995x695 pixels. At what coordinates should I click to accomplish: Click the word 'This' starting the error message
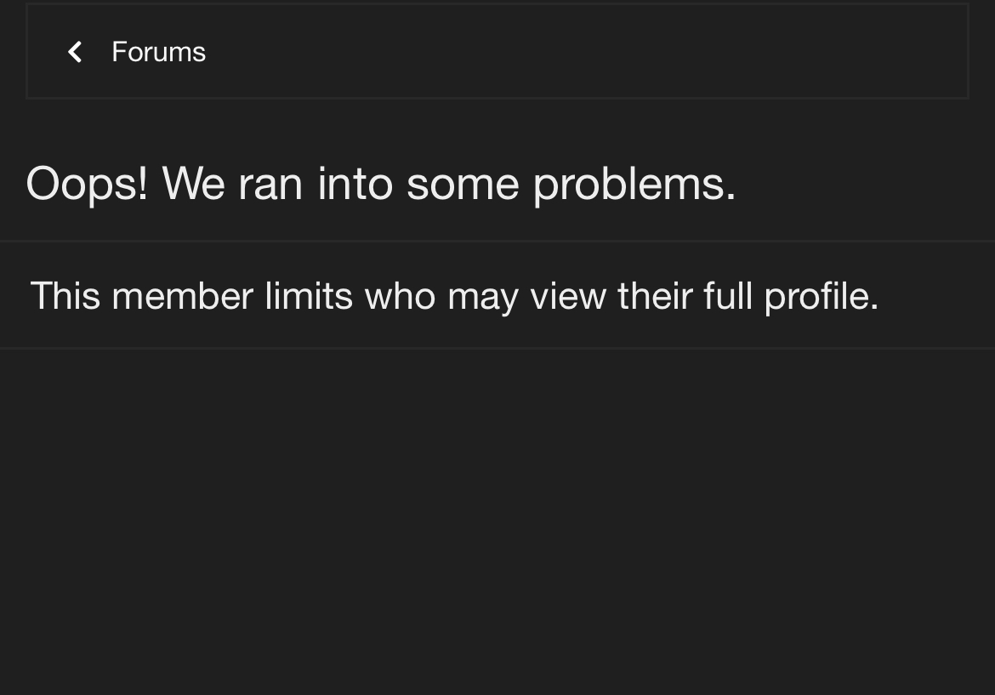[x=65, y=296]
